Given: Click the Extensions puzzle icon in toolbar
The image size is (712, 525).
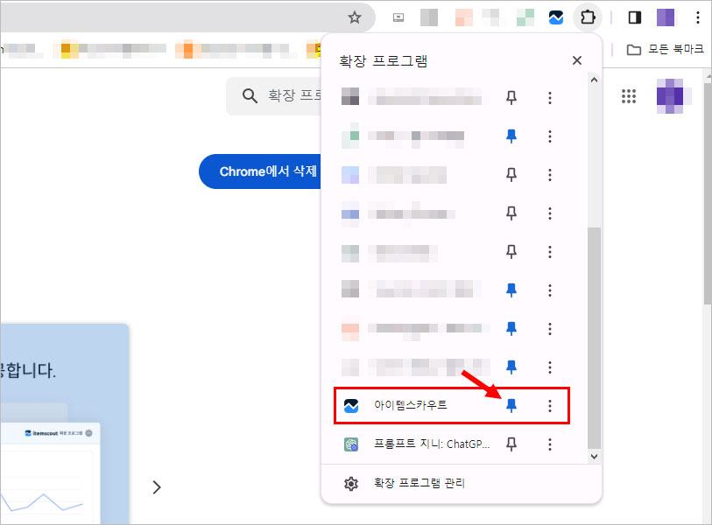Looking at the screenshot, I should point(585,17).
